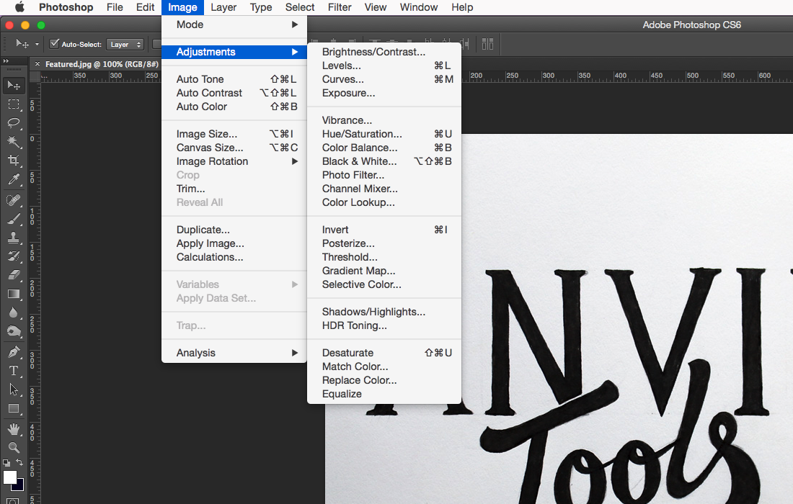Expand the Mode submenu
Viewport: 793px width, 504px height.
tap(234, 24)
